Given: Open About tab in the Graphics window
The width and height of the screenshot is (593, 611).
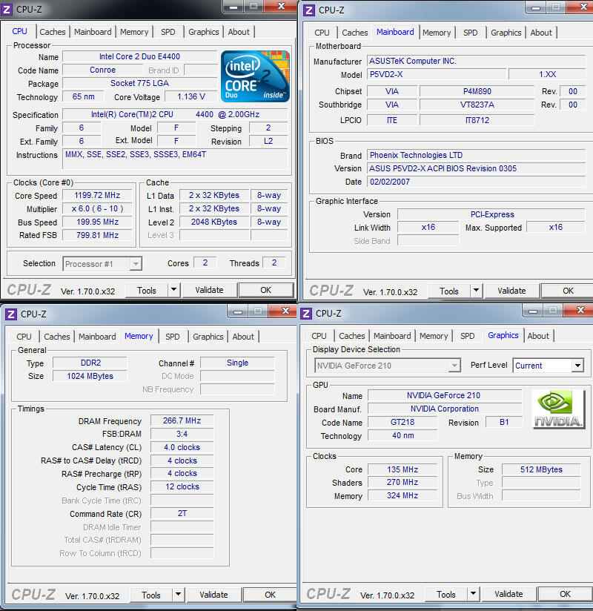Looking at the screenshot, I should click(538, 336).
